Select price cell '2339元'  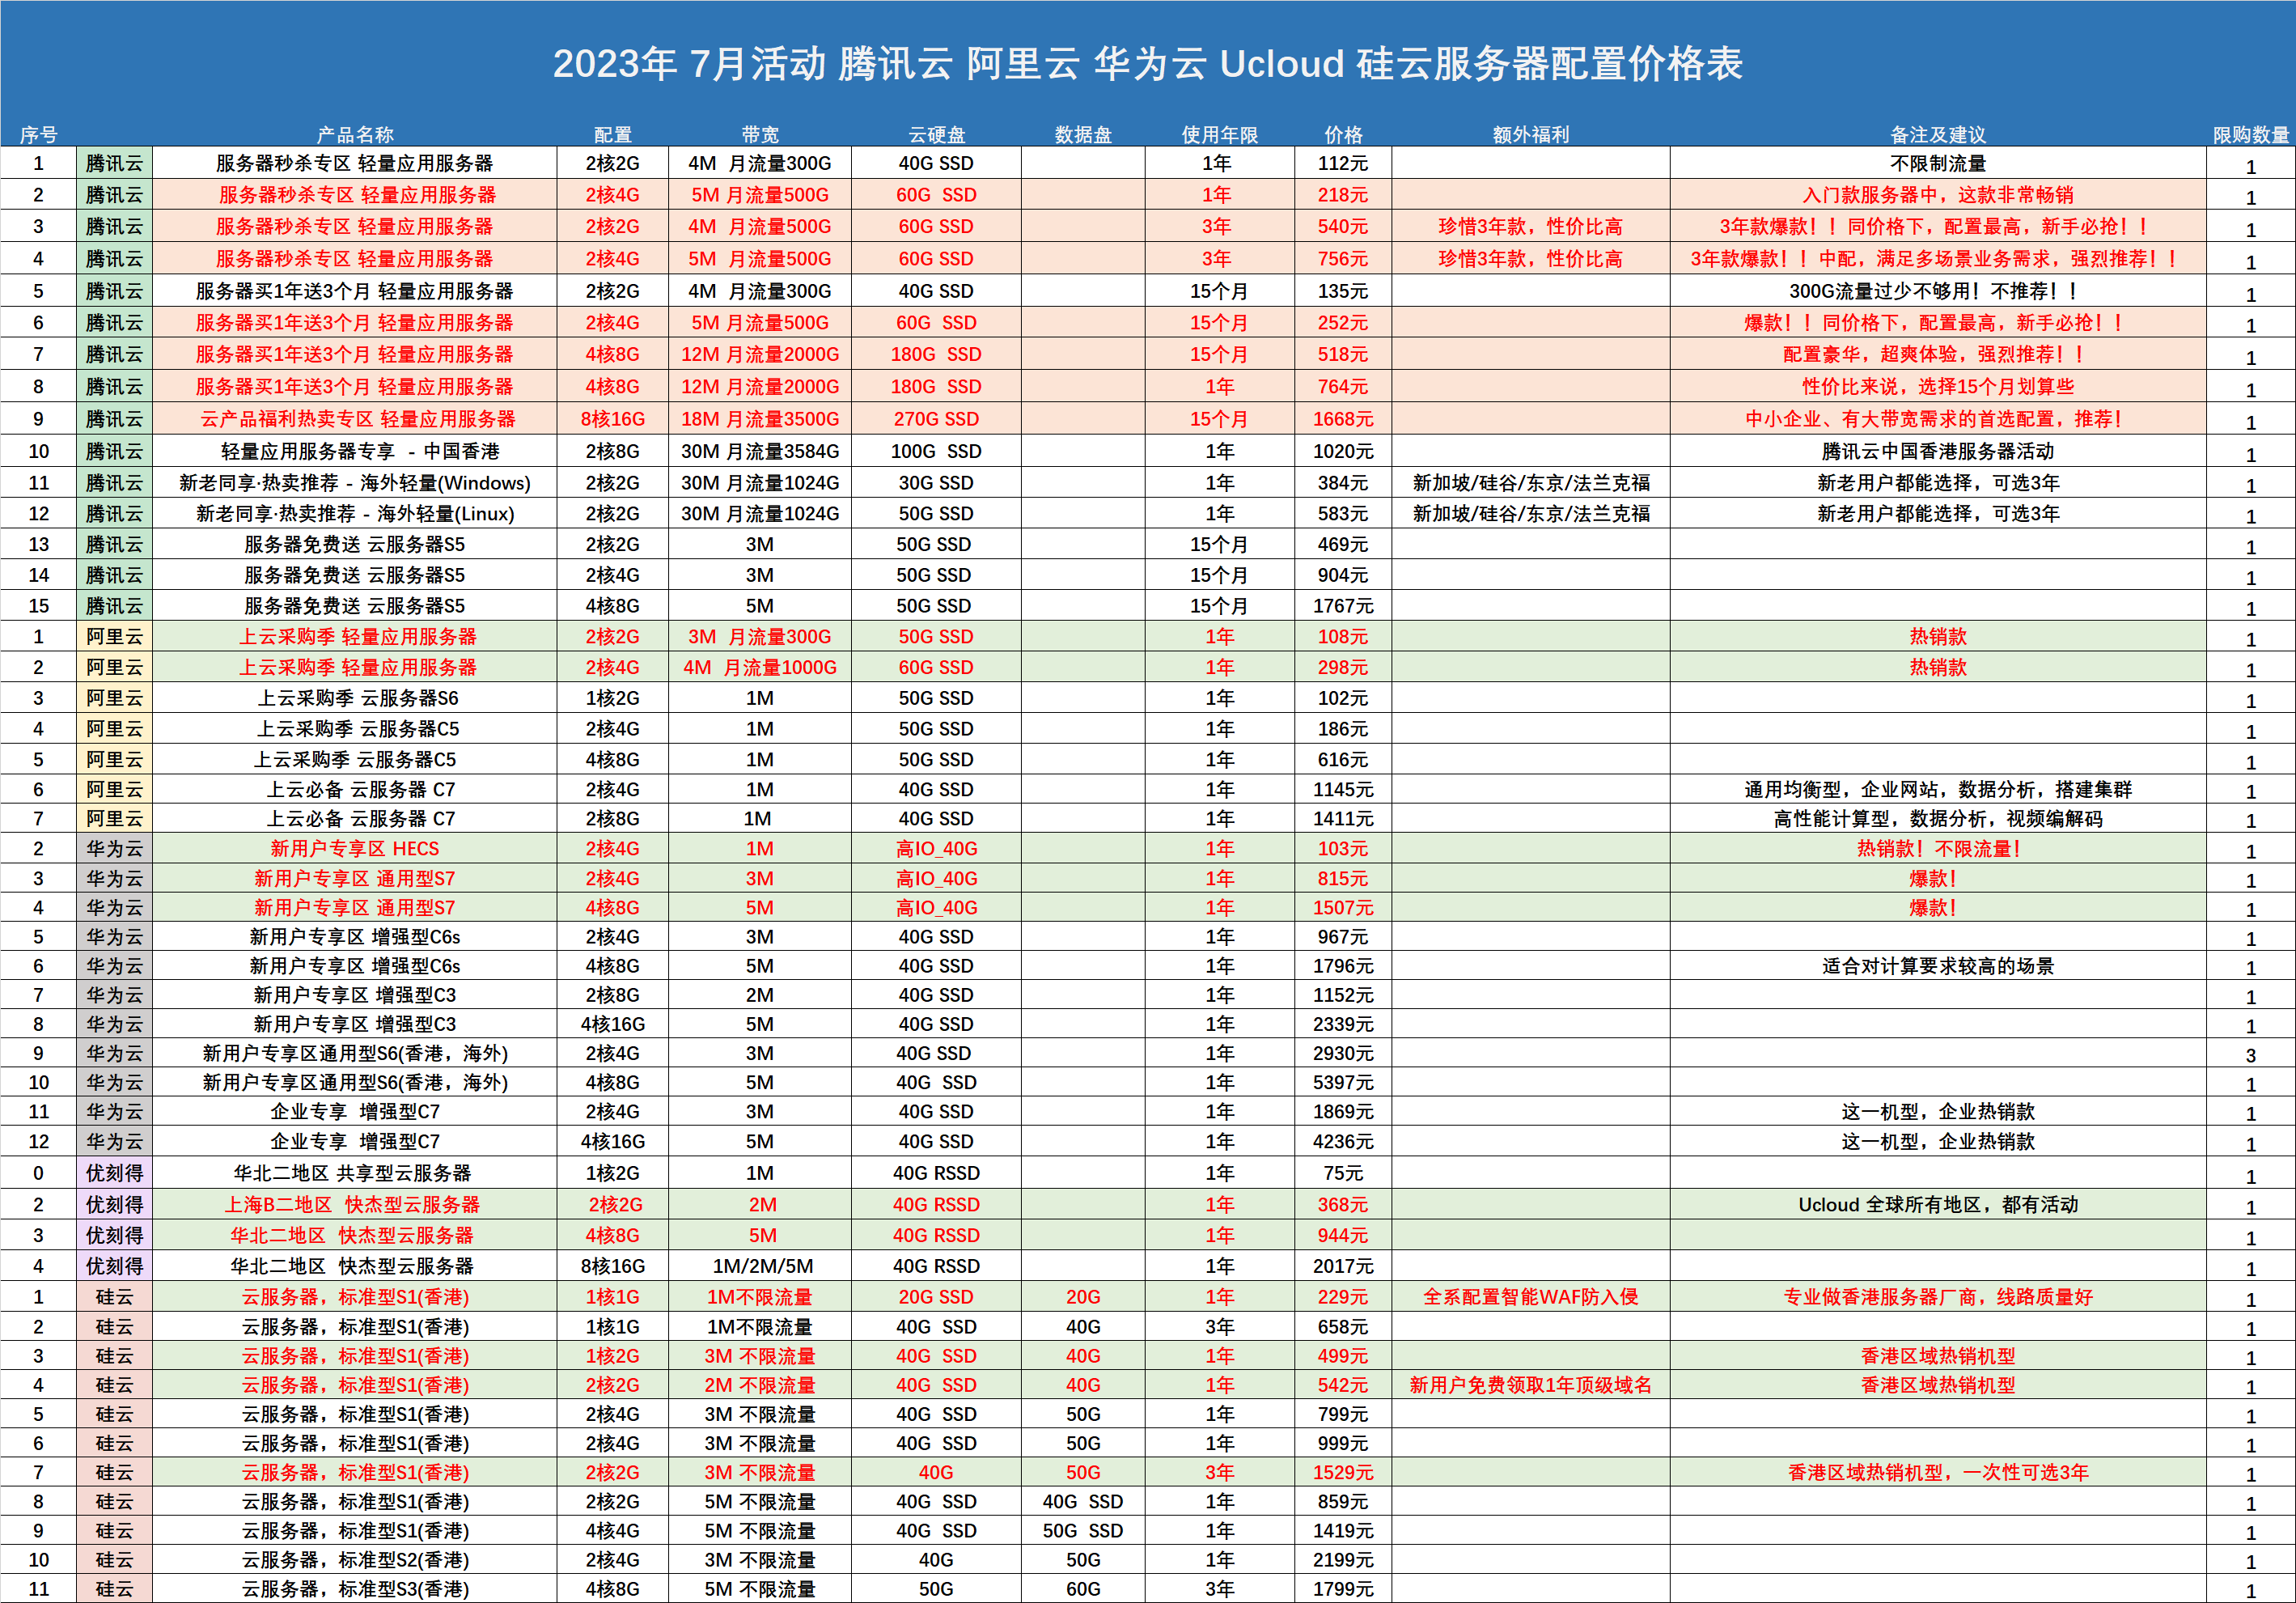click(x=1343, y=1024)
